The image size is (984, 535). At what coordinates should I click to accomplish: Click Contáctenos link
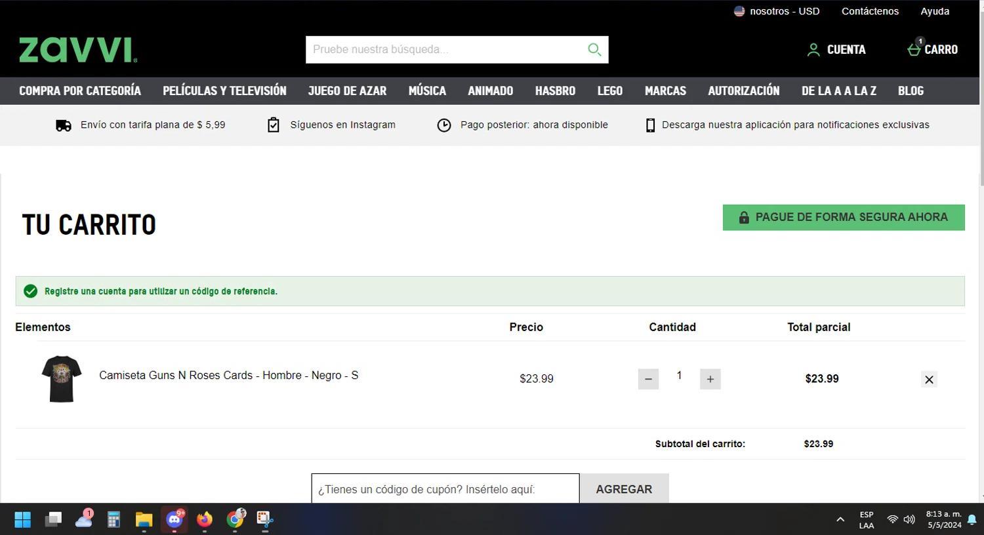(x=870, y=11)
